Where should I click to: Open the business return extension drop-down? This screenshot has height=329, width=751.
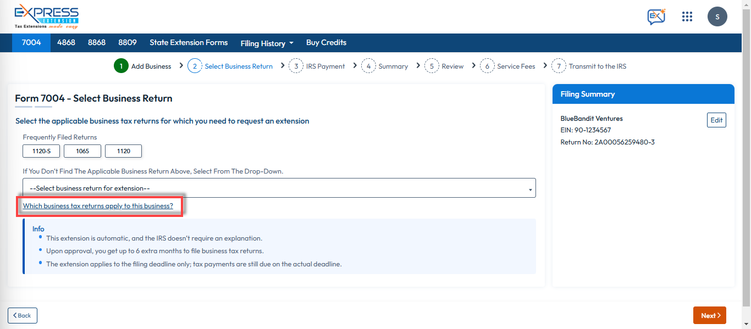tap(279, 188)
